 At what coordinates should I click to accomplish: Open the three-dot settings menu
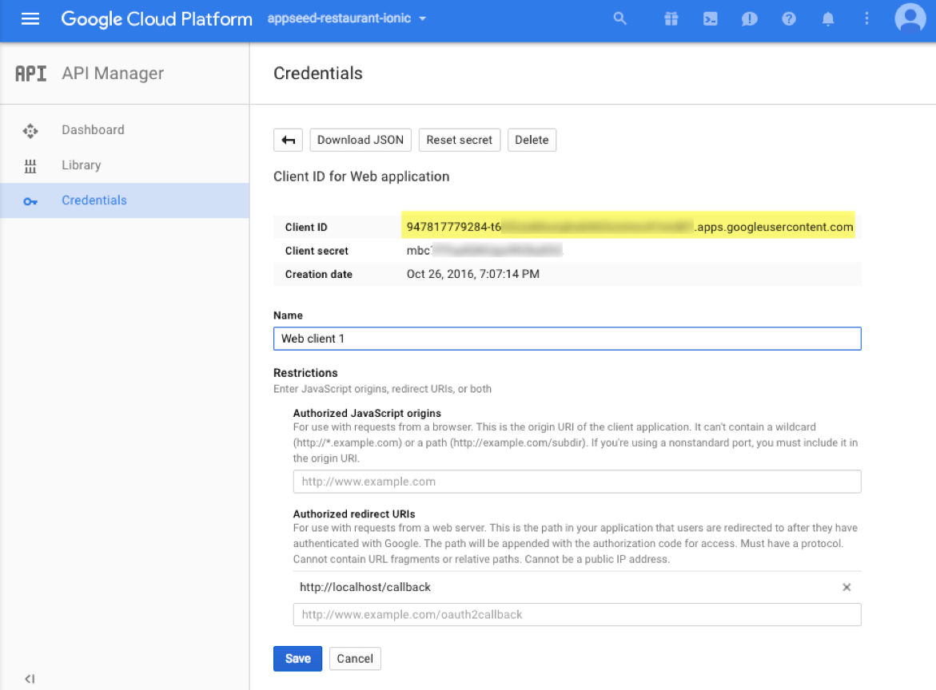[x=866, y=18]
